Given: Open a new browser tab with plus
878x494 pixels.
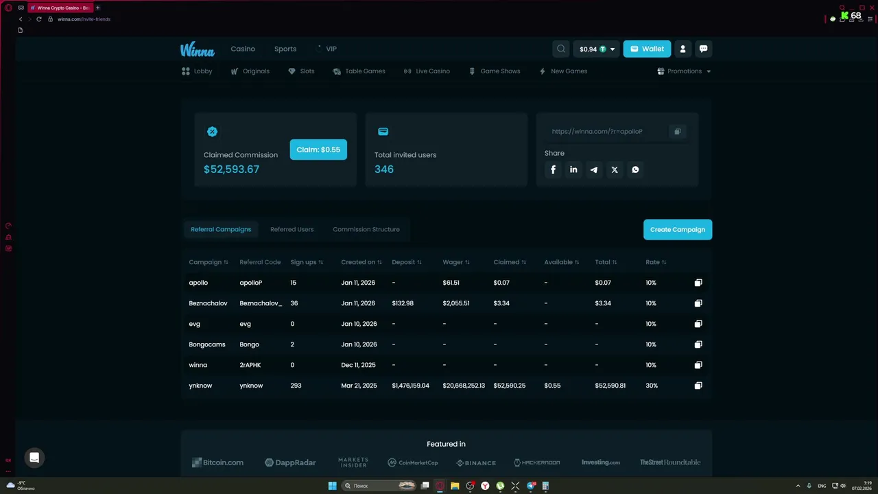Looking at the screenshot, I should click(97, 8).
